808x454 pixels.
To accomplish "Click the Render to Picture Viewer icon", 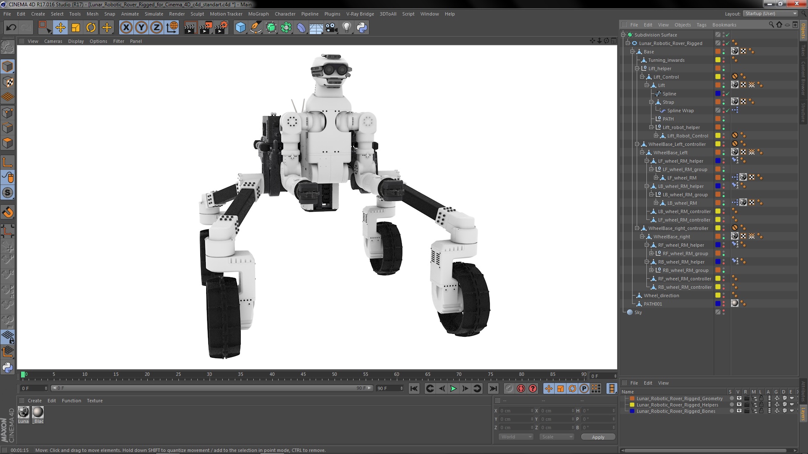I will click(x=205, y=28).
